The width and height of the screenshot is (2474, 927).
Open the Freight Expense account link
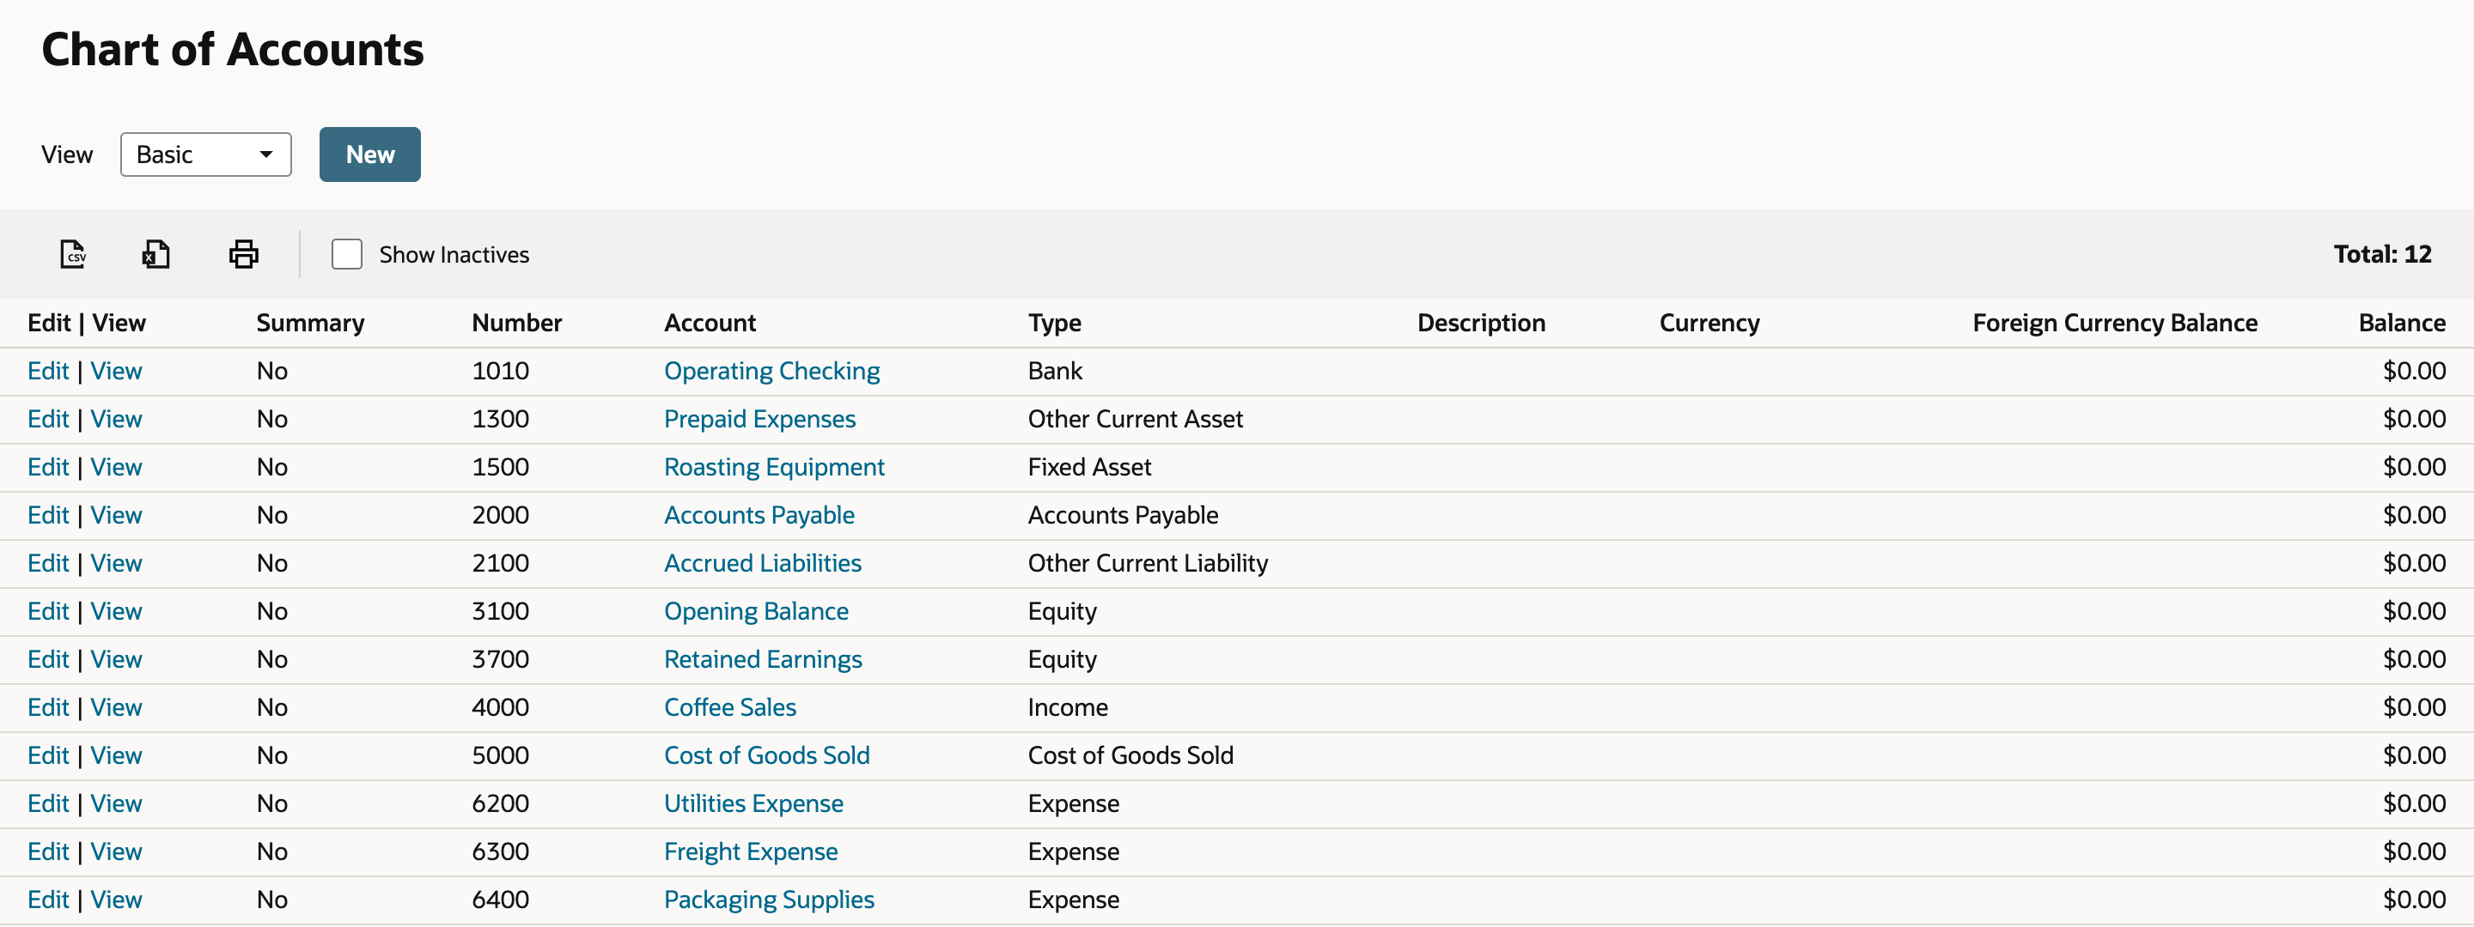(750, 851)
